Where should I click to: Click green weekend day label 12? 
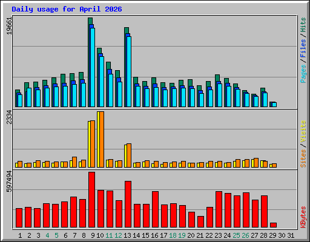tap(118, 235)
